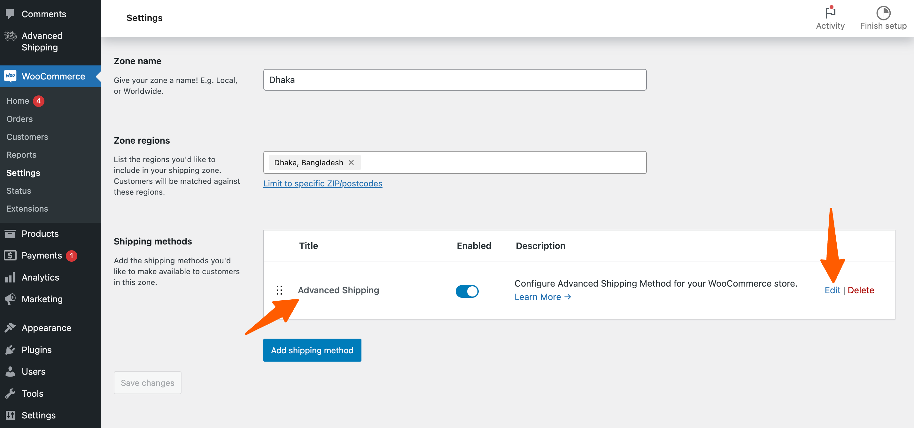Click the Finish setup label in header
This screenshot has width=914, height=428.
pyautogui.click(x=883, y=26)
